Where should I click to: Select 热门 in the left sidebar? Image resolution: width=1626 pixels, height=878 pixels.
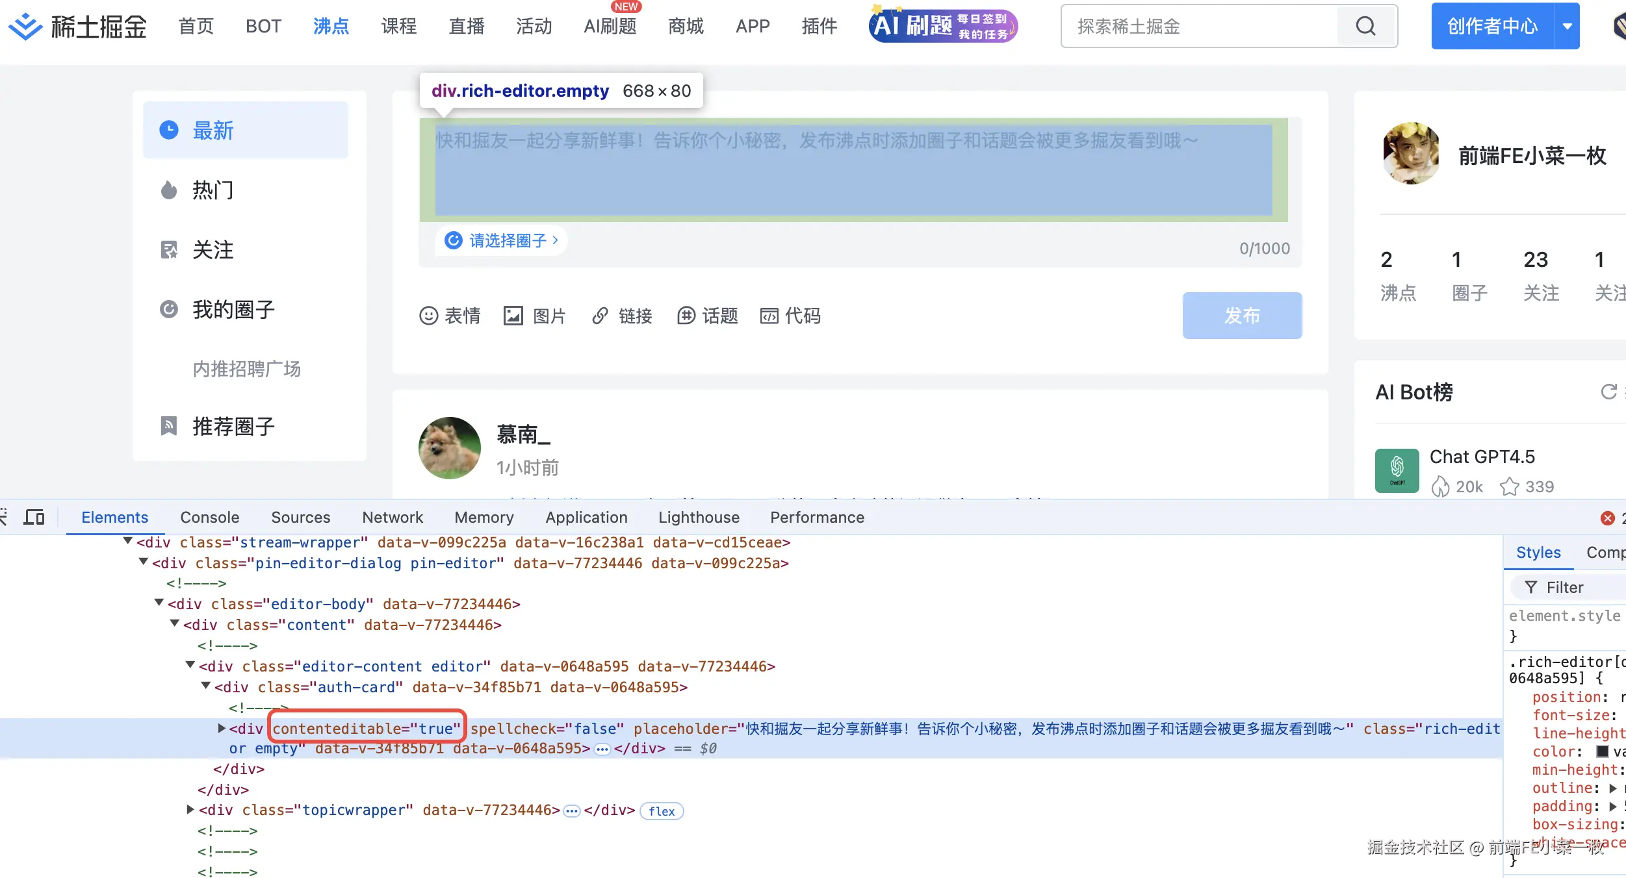click(213, 190)
